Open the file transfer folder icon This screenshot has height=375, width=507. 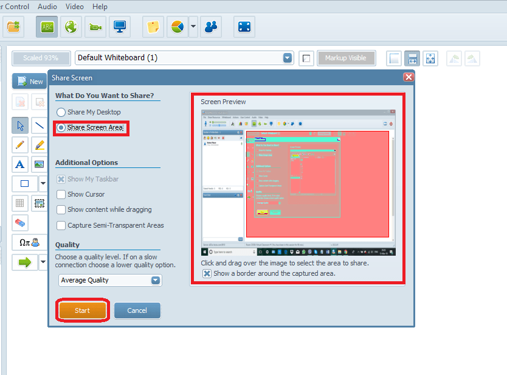click(x=13, y=27)
